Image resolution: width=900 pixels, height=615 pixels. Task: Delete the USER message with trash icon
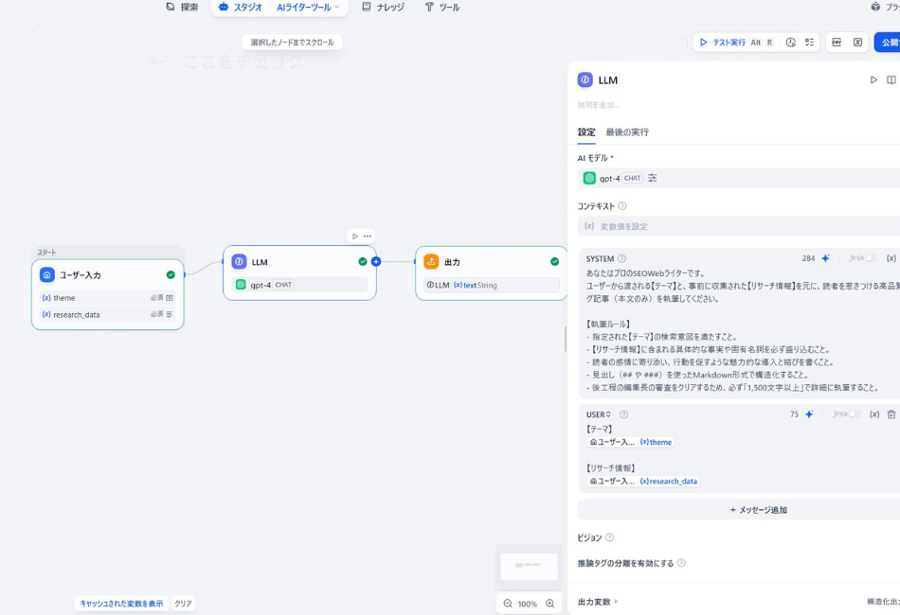891,413
